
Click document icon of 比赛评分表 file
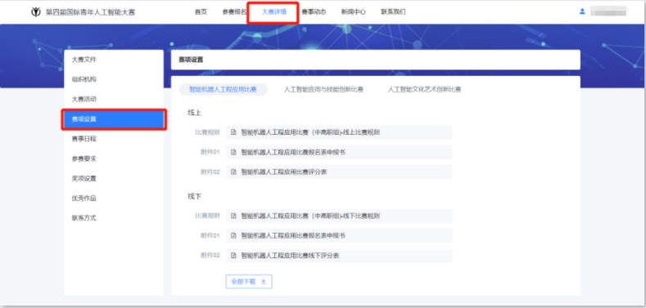coord(233,172)
